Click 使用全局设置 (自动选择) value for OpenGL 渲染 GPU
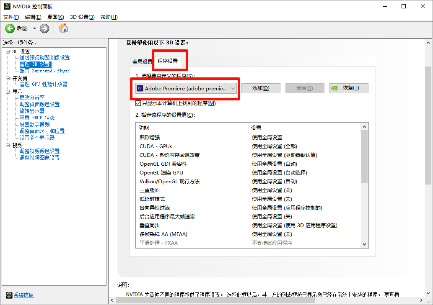This screenshot has height=305, width=433. [280, 173]
